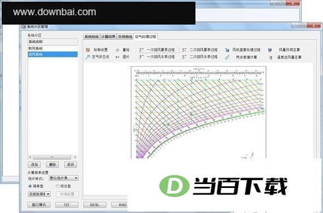Image resolution: width=323 pixels, height=213 pixels.
Task: Open the 绘制设置 drawing settings tool
Action: (x=96, y=50)
